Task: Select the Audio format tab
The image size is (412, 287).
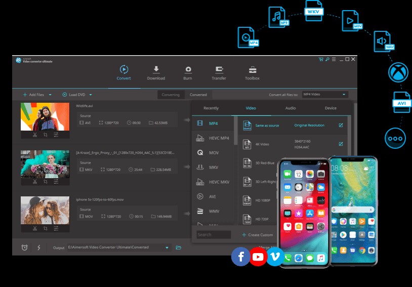Action: 291,108
